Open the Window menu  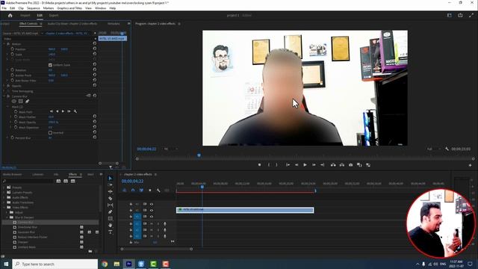[100, 8]
